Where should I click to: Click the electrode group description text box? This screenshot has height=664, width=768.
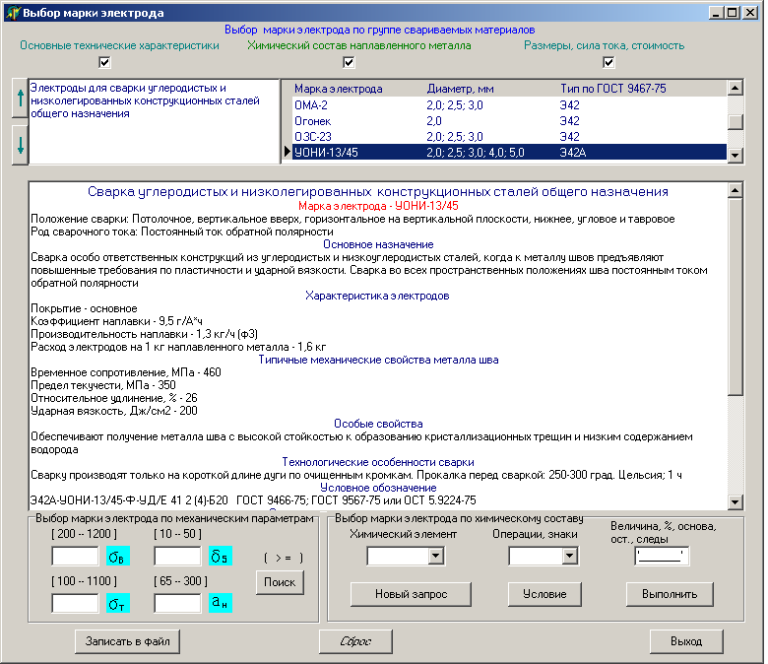point(155,121)
